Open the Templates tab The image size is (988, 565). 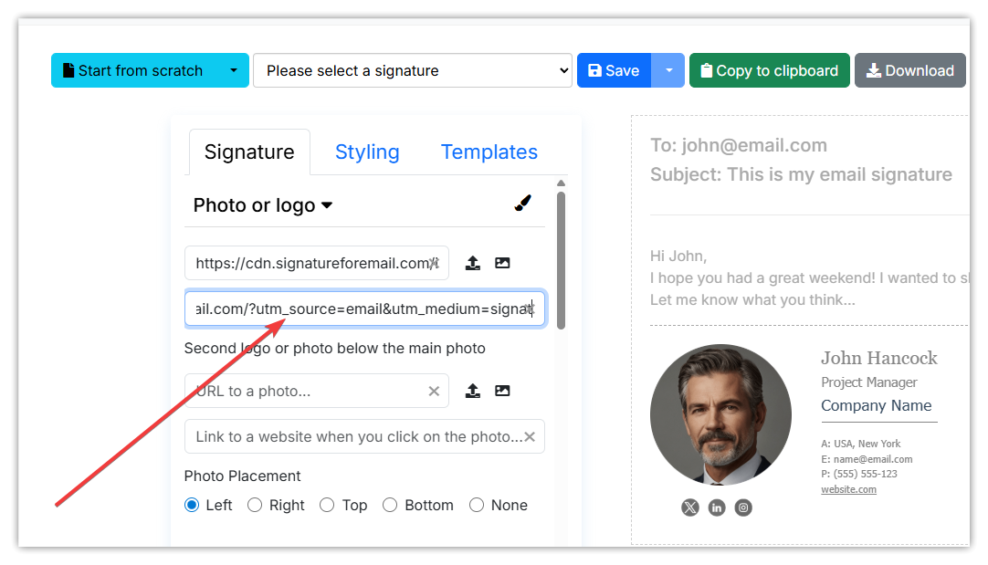pos(489,152)
